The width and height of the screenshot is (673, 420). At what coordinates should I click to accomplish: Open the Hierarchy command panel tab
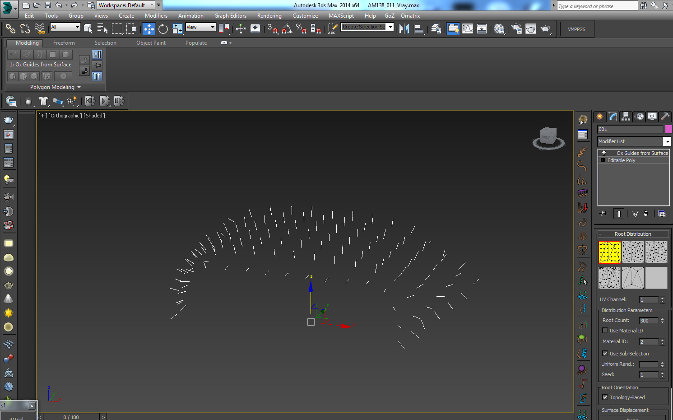tap(626, 117)
